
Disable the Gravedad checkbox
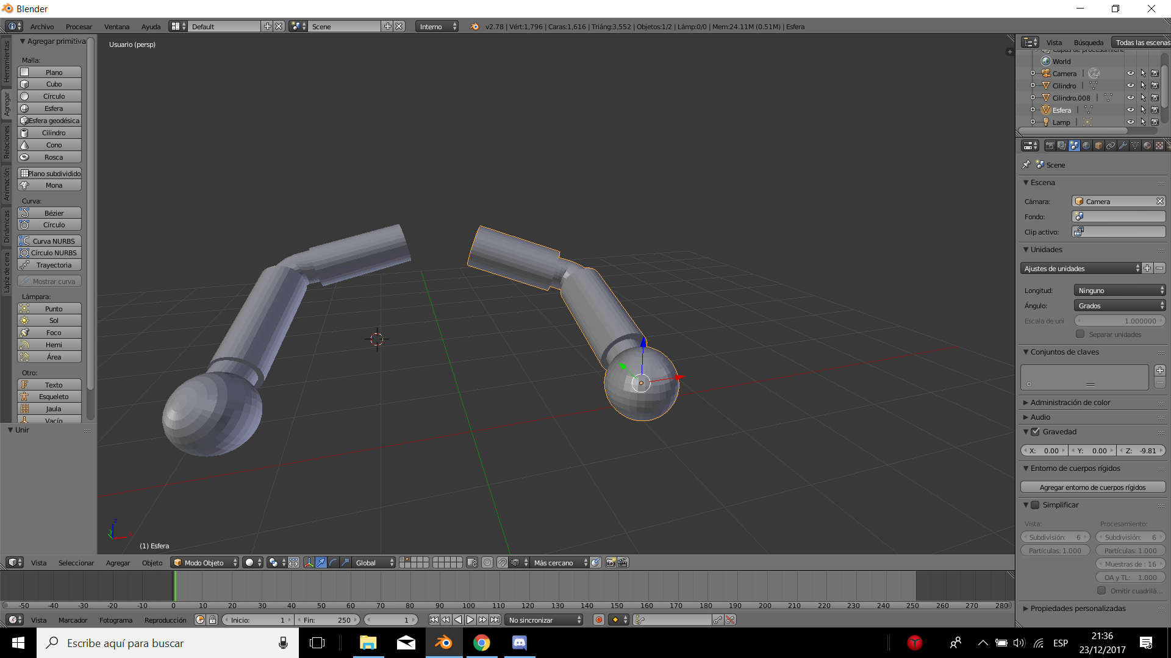[1035, 431]
